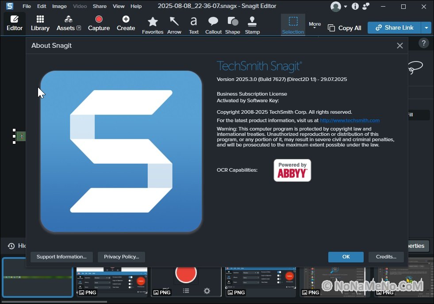Open Support Information dialog
This screenshot has width=434, height=304.
click(61, 257)
